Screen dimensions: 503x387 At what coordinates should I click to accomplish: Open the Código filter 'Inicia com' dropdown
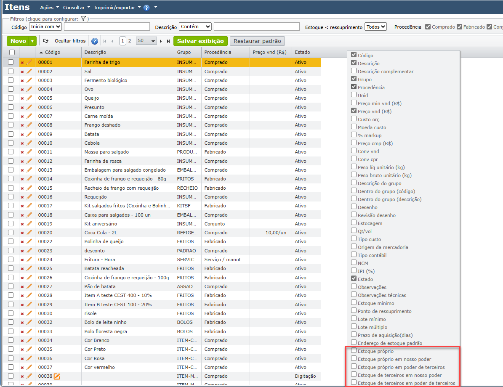coord(45,27)
